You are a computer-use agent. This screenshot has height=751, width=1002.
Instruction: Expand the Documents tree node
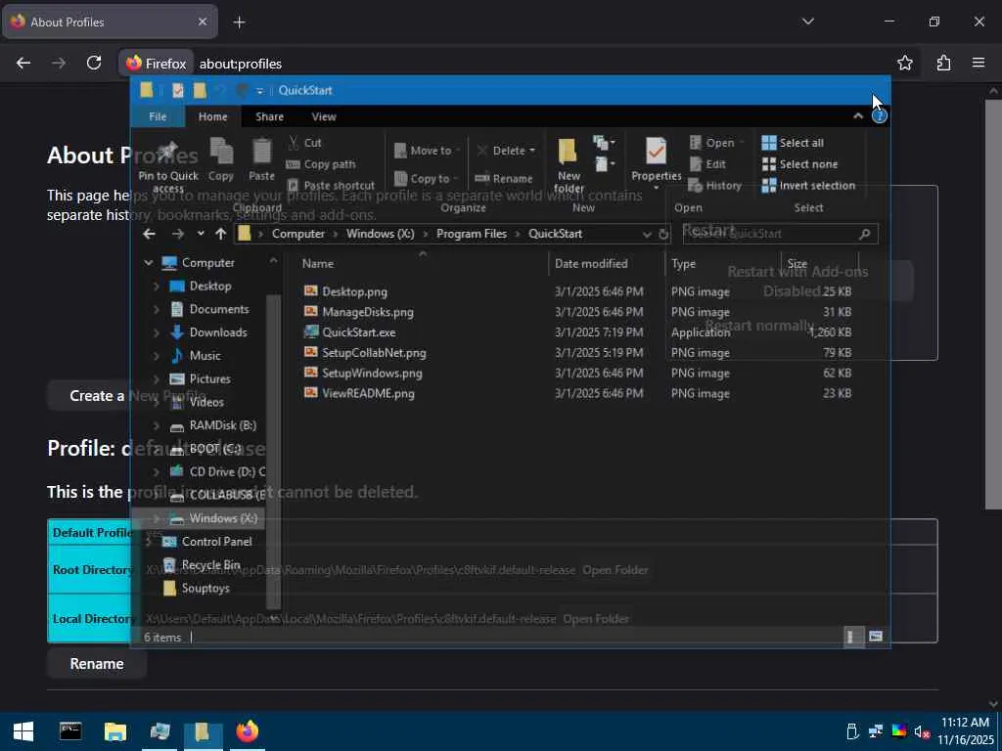(x=157, y=309)
